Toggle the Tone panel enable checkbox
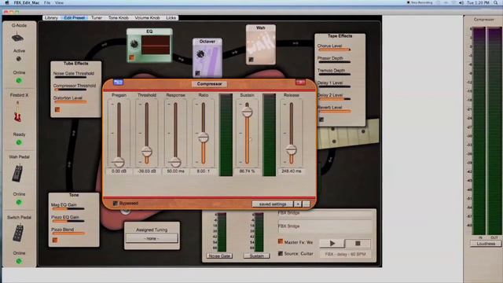 pos(55,240)
